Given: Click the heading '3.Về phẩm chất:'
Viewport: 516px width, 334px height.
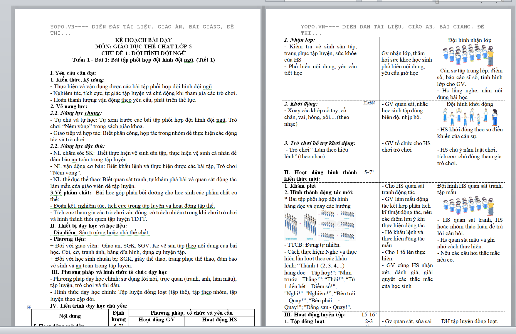Looking at the screenshot, I should [x=70, y=193].
